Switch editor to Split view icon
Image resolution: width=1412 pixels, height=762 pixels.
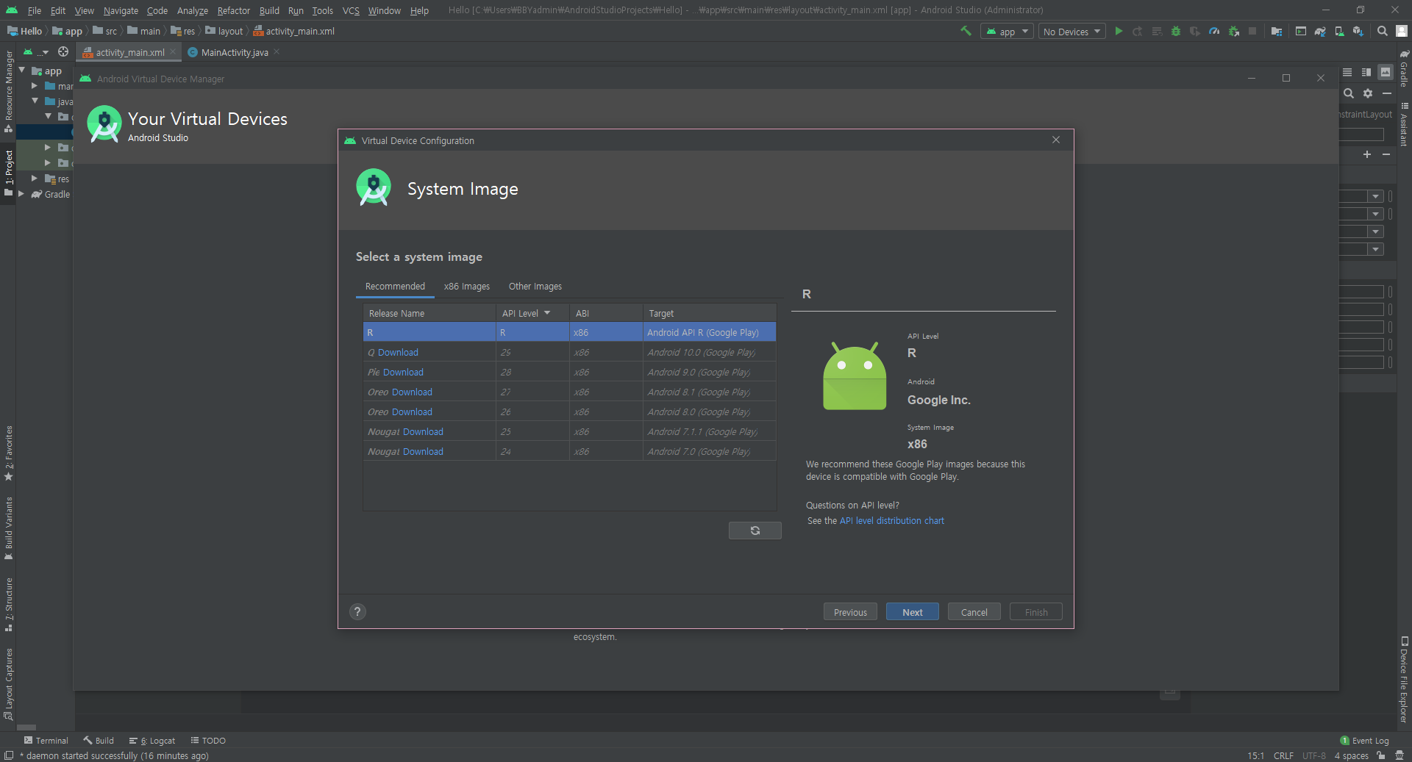(1366, 72)
